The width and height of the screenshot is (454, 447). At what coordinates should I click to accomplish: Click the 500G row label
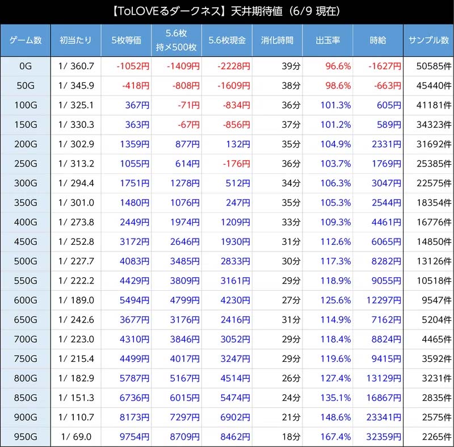click(x=25, y=261)
